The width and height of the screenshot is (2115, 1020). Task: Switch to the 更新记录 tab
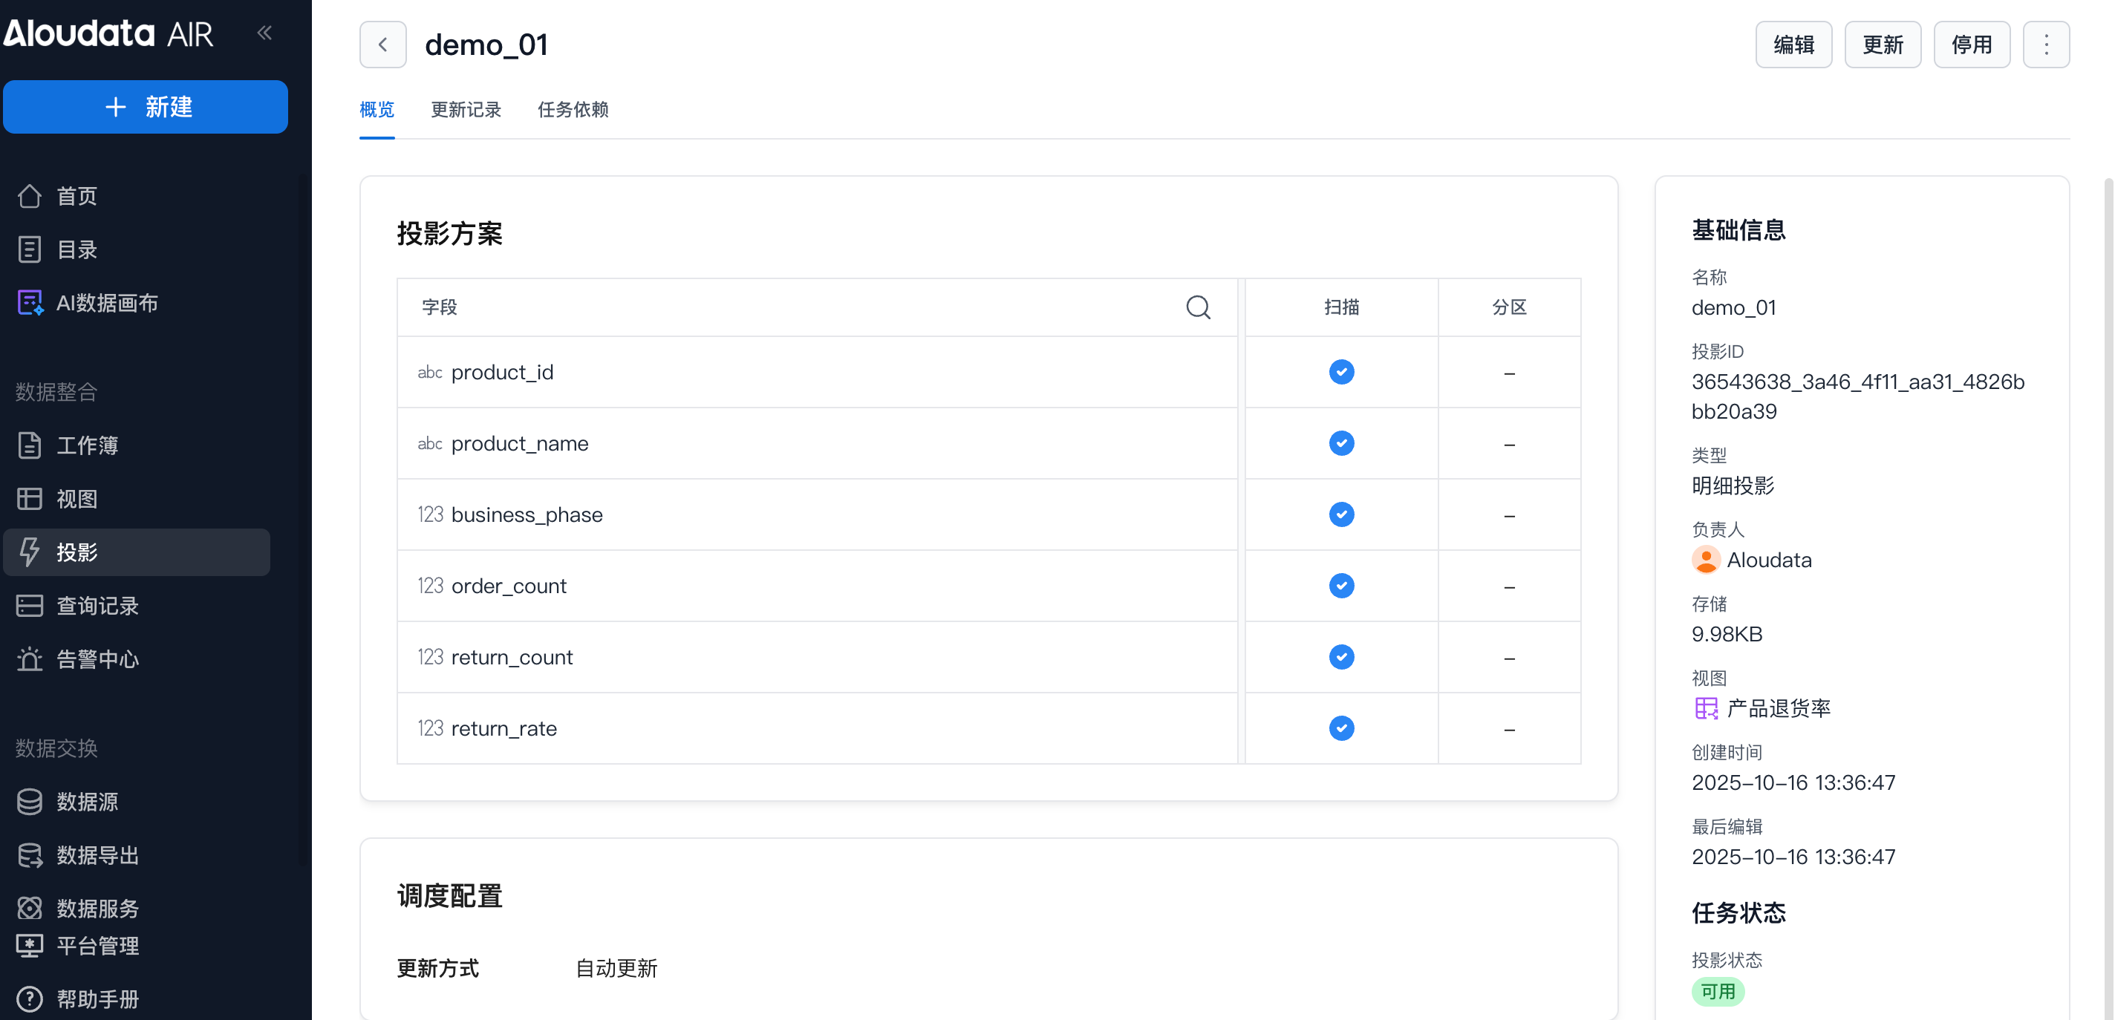(466, 109)
